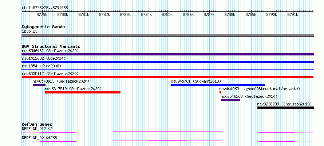Click the 8781k ruler tick label

(84, 14)
